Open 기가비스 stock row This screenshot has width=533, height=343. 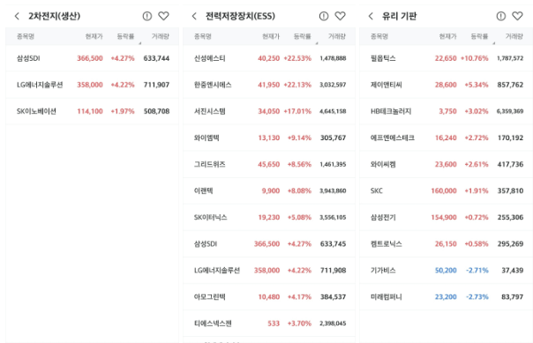(446, 271)
